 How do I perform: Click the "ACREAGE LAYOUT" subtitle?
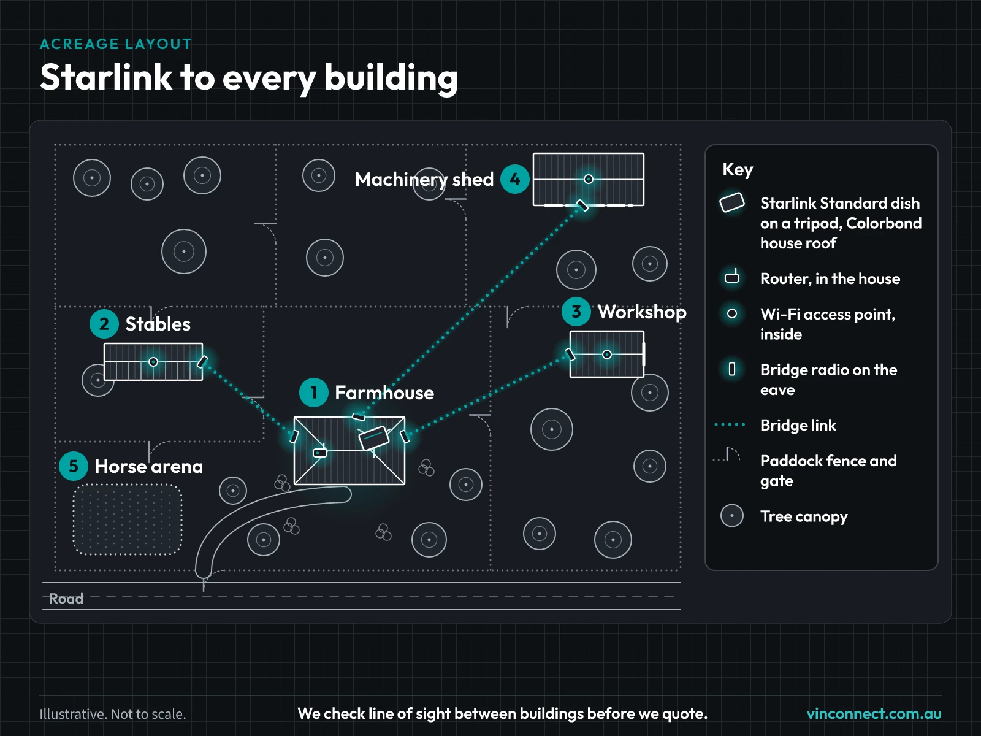(116, 44)
